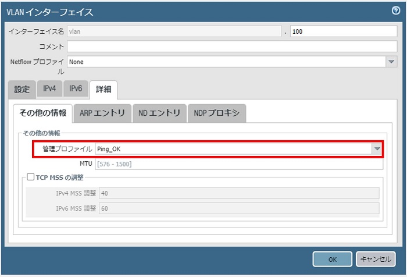
Task: Click the VLAN ID field showing 100
Action: 343,31
